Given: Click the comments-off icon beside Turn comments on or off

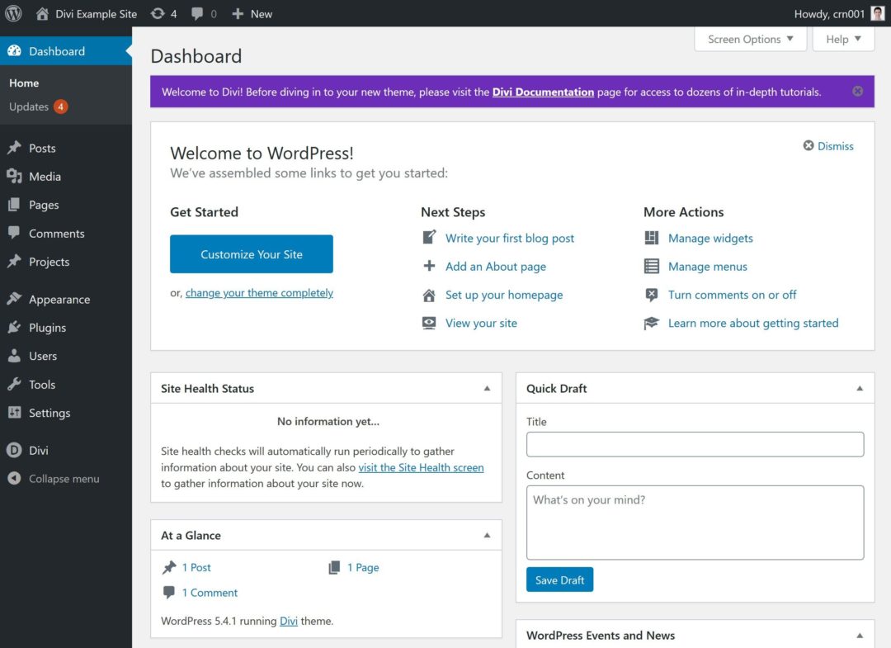Looking at the screenshot, I should pyautogui.click(x=651, y=295).
